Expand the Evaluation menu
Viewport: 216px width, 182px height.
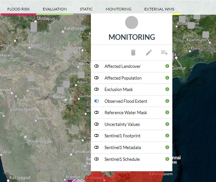coord(55,9)
